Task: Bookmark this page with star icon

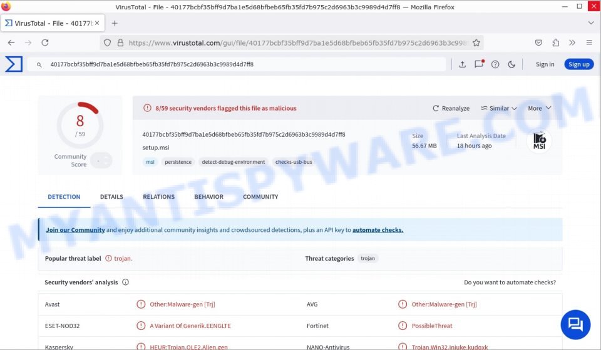Action: 476,43
